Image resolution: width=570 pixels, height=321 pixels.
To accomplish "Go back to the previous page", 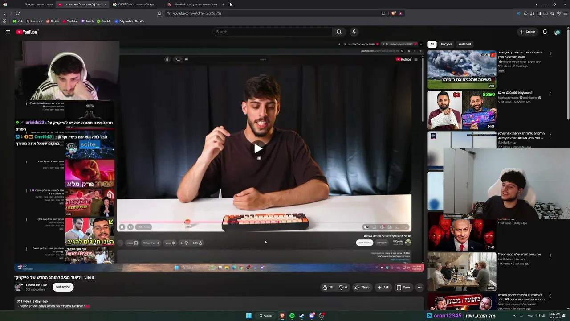I will tap(4, 13).
